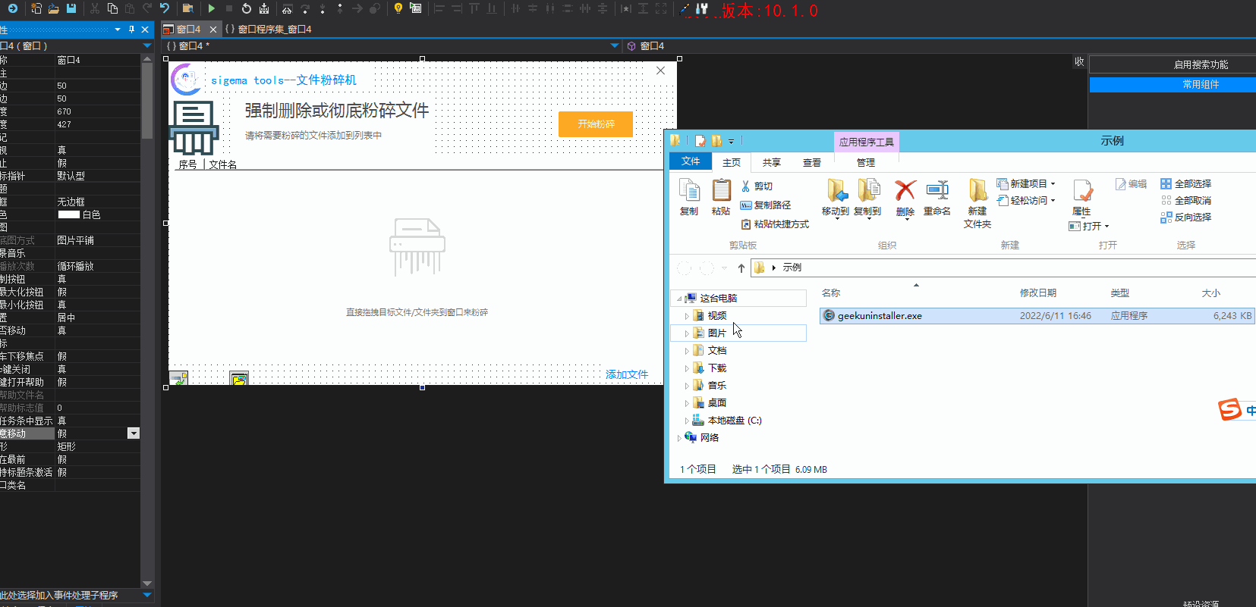Screen dimensions: 1256x607
Task: Click the Paste clipboard icon in Explorer ribbon
Action: [x=721, y=191]
